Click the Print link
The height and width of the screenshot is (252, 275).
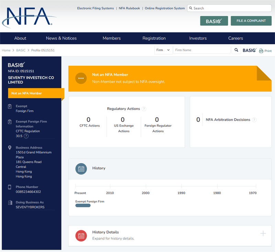pyautogui.click(x=268, y=51)
